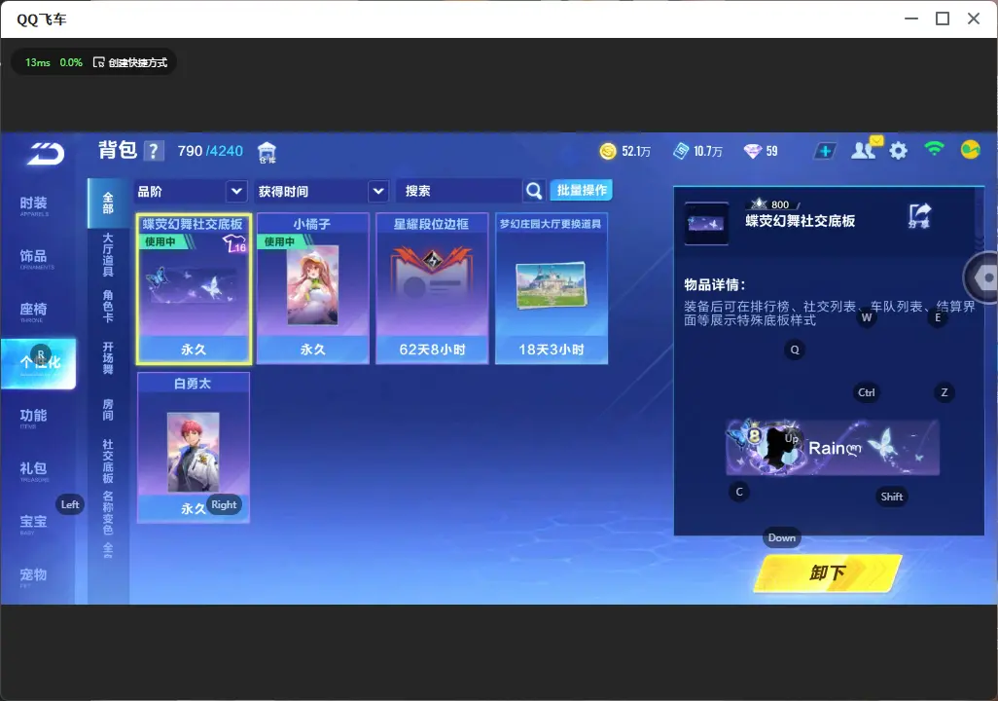
Task: Select the 角色卡 sub-tab
Action: [108, 306]
